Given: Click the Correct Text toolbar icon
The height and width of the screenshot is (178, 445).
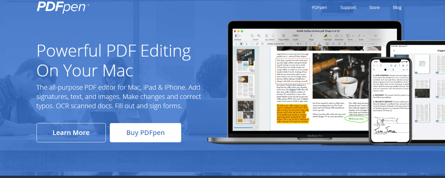Looking at the screenshot, I should click(375, 35).
